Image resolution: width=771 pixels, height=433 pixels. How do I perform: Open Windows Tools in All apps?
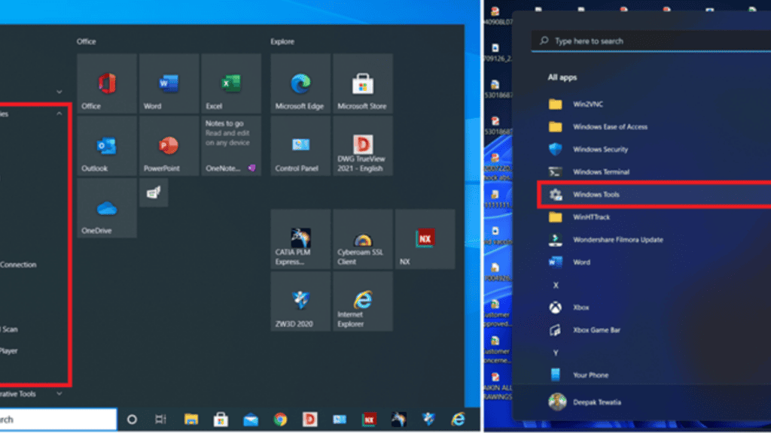[x=654, y=195]
